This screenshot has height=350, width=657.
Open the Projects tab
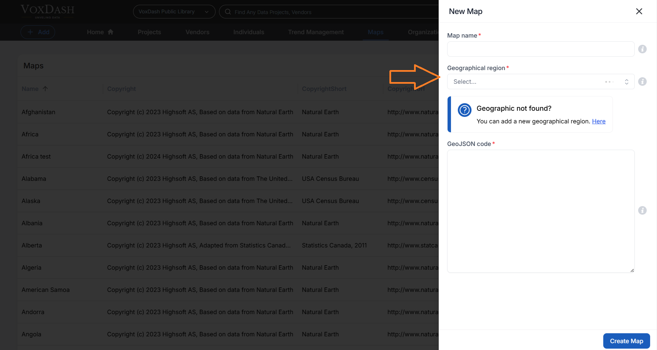[149, 32]
